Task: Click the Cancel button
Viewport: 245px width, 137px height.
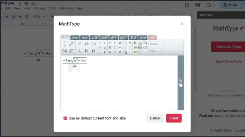Action: click(155, 118)
